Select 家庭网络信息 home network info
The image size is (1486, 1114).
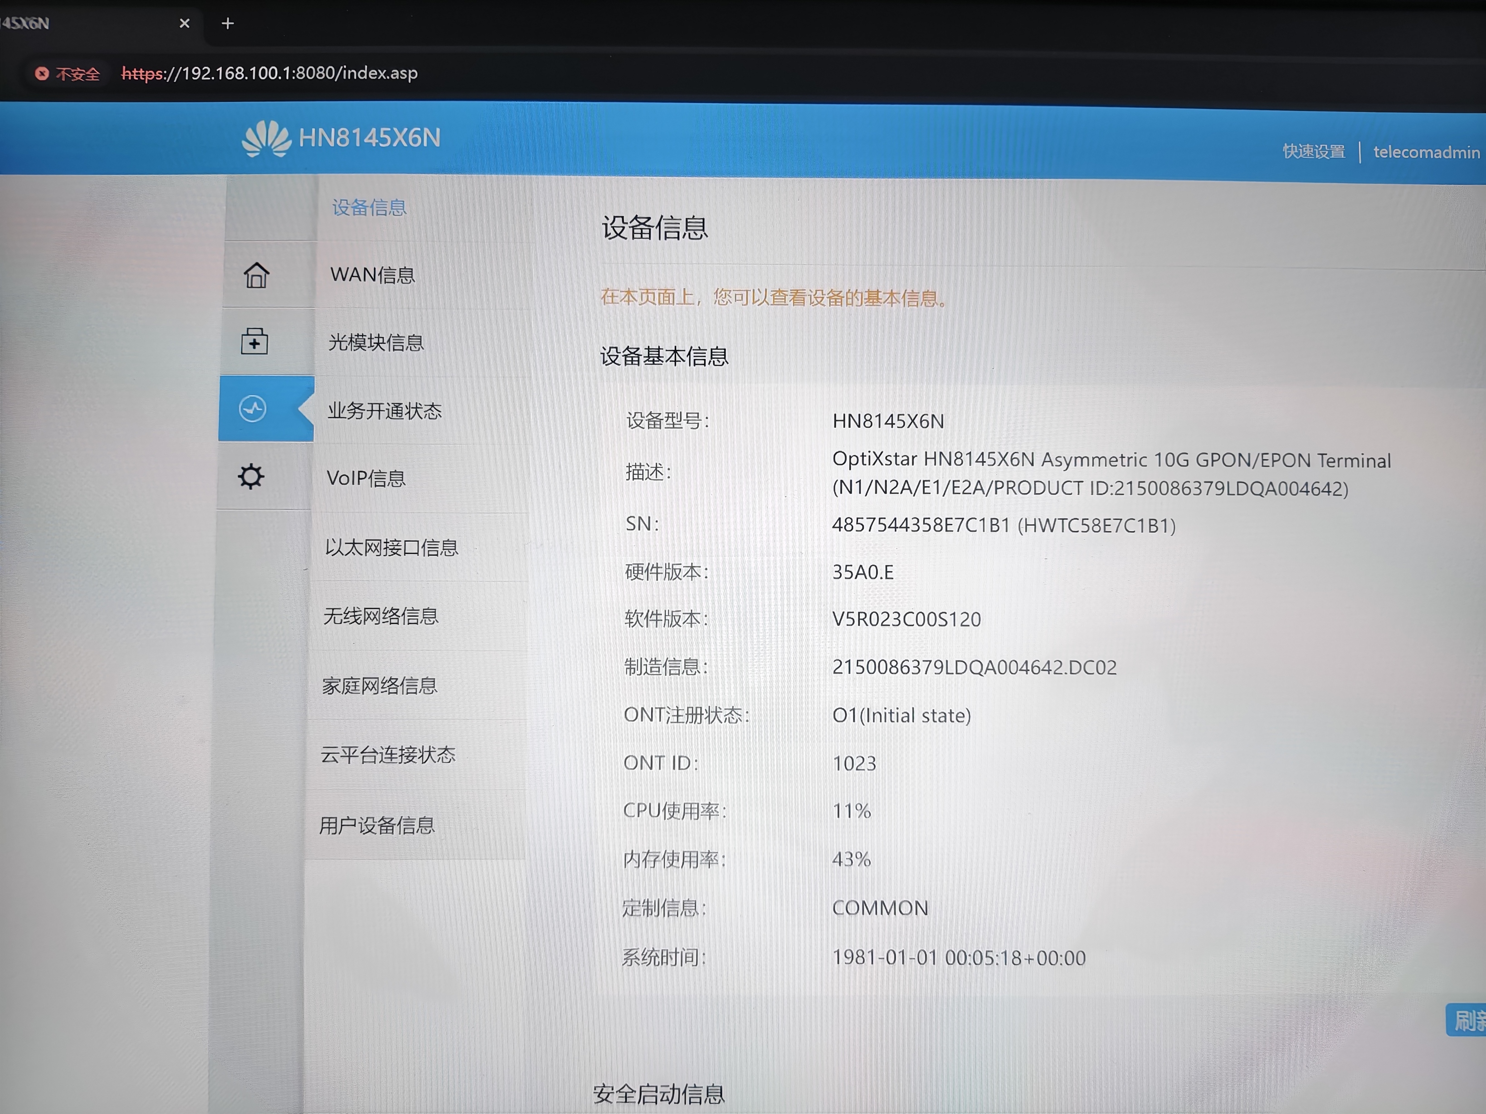[380, 686]
